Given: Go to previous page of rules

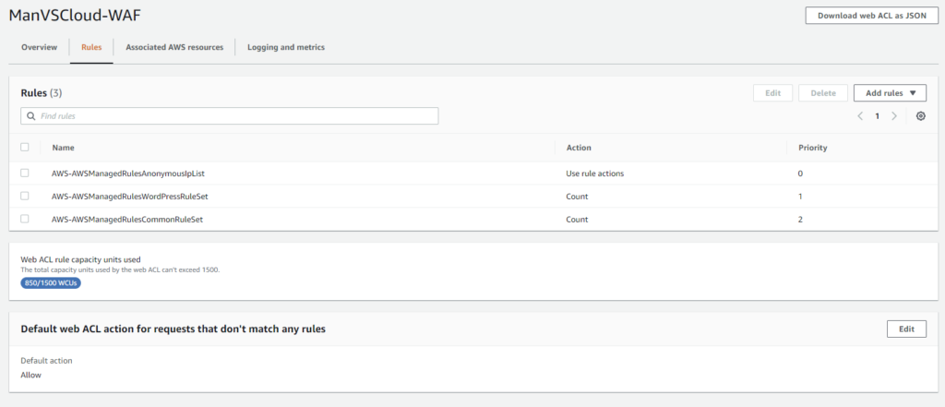Looking at the screenshot, I should click(x=860, y=116).
